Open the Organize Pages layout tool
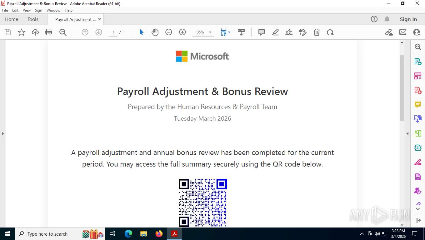 418,76
